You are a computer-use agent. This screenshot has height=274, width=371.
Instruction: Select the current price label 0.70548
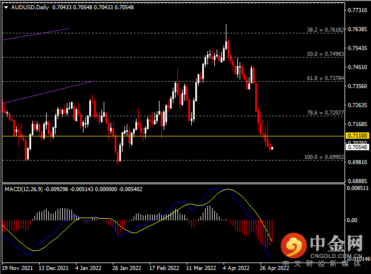[x=358, y=147]
